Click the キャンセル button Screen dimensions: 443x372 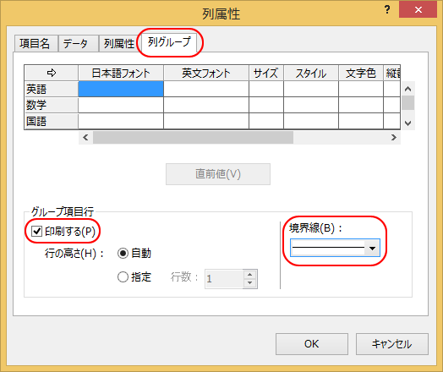(392, 344)
